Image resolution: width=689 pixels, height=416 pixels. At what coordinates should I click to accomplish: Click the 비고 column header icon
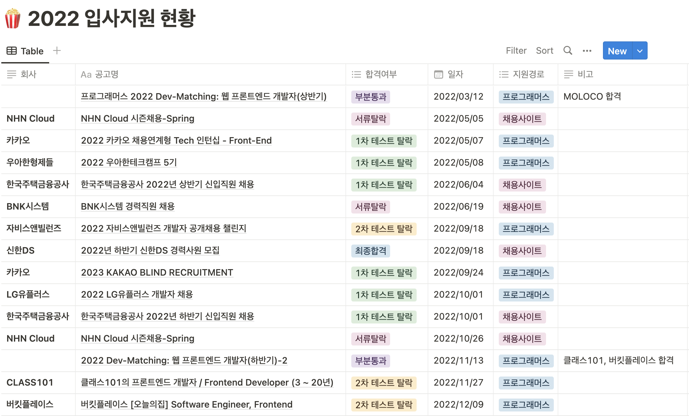point(568,74)
